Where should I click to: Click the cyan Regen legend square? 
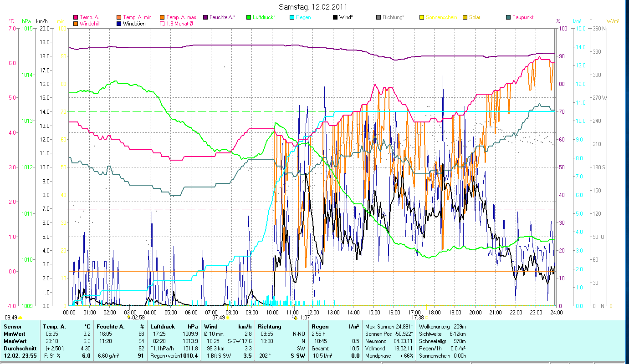point(292,17)
